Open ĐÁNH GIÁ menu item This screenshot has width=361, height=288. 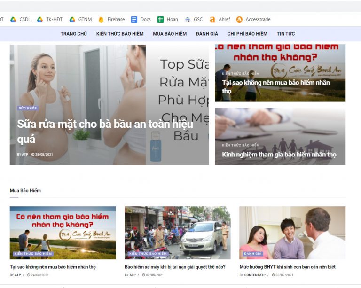[207, 34]
